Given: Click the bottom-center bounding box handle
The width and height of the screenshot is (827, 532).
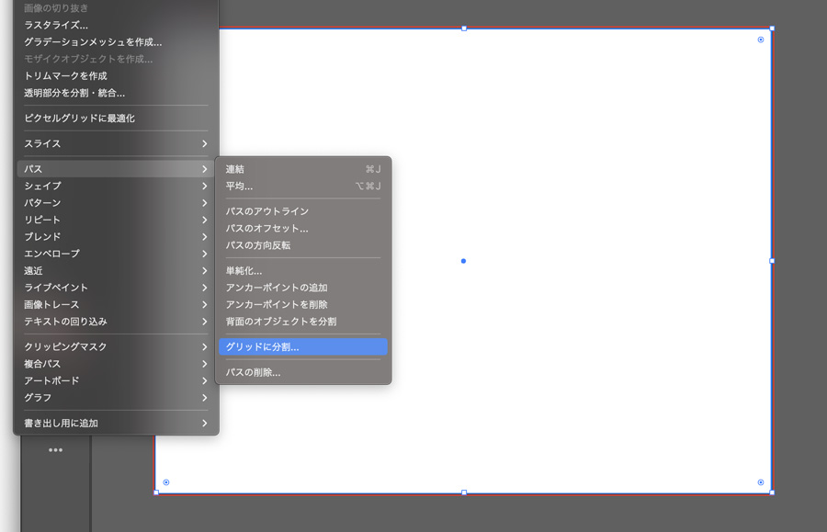Looking at the screenshot, I should click(x=464, y=492).
